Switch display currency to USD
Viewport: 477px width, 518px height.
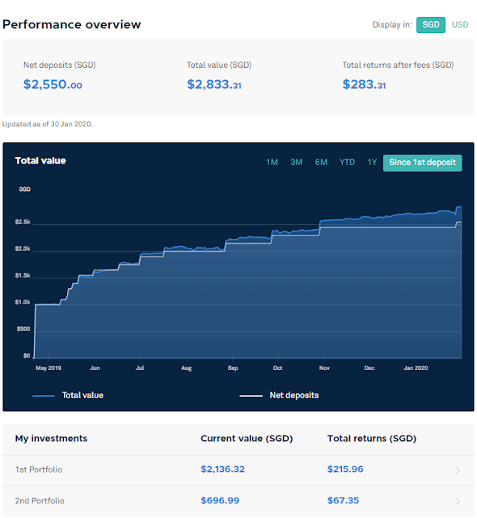tap(460, 25)
